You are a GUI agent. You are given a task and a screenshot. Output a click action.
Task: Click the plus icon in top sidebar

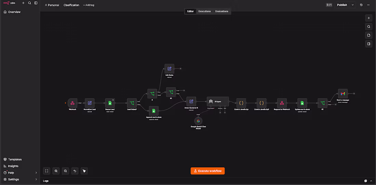tap(23, 3)
